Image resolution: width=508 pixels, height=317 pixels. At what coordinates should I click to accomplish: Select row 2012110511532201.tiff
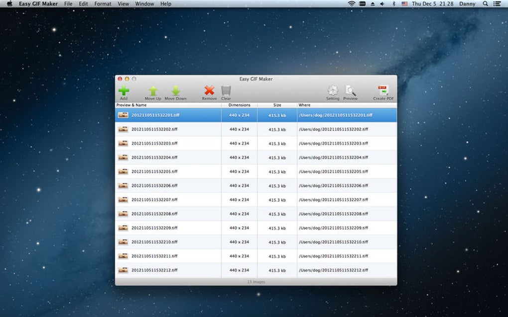pyautogui.click(x=256, y=115)
